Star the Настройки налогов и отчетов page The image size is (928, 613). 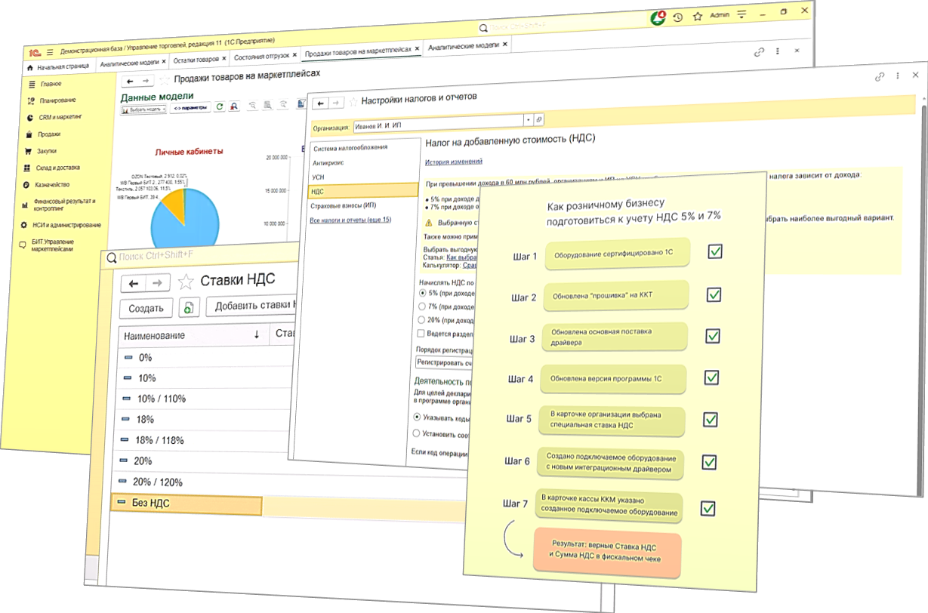[x=353, y=100]
